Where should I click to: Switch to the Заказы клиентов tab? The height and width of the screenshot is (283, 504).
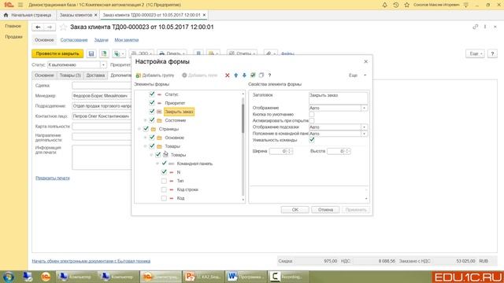(x=76, y=15)
